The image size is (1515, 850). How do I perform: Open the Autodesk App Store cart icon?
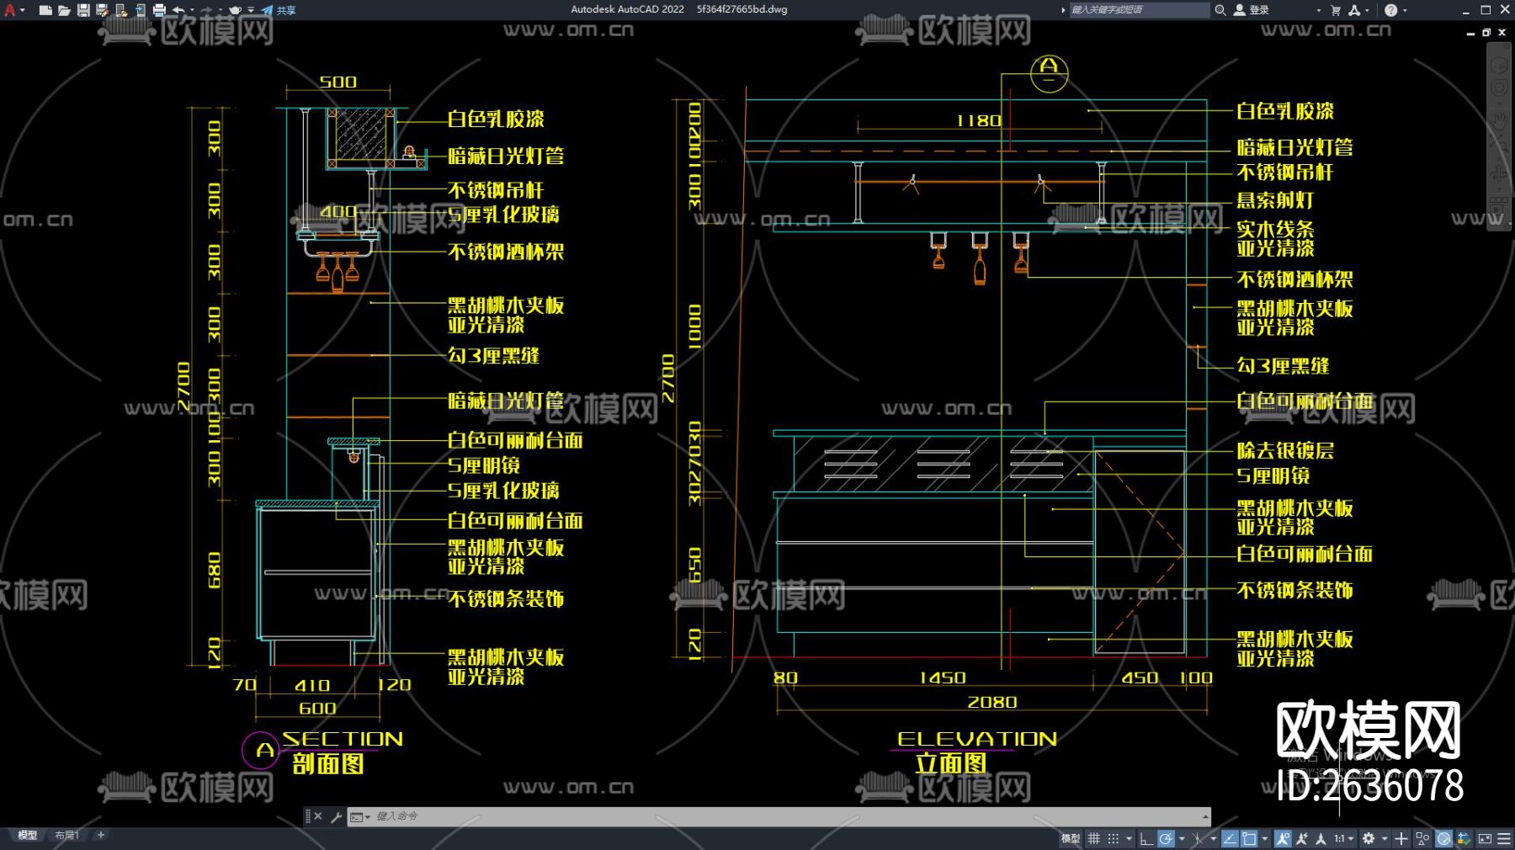(x=1335, y=10)
